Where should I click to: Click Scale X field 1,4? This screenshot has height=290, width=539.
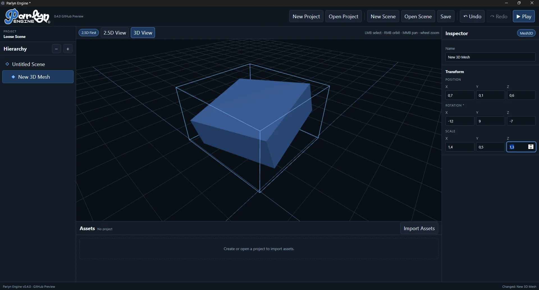click(x=460, y=147)
